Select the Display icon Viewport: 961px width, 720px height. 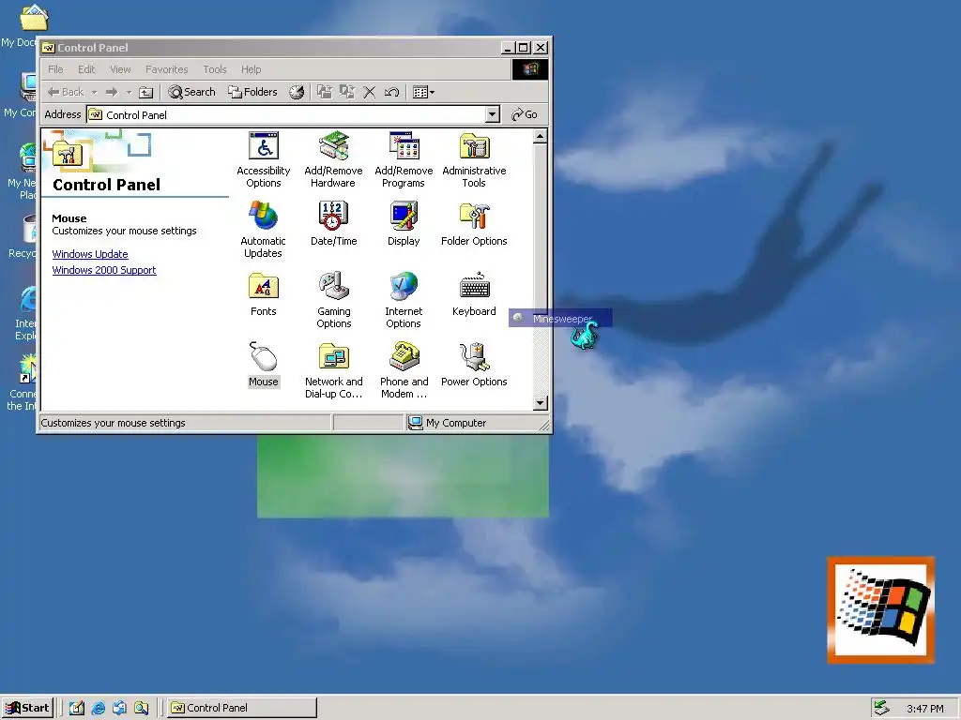404,223
